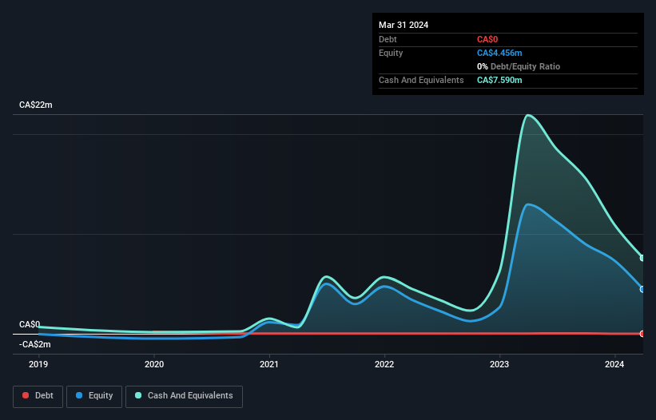Click the CA$7.590m cash value

[499, 80]
